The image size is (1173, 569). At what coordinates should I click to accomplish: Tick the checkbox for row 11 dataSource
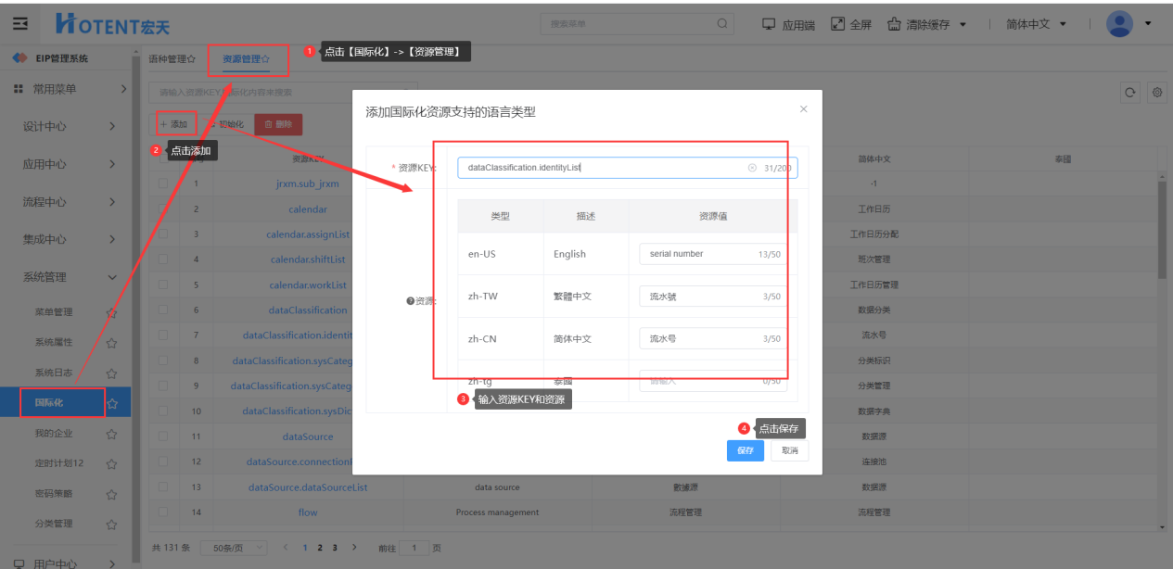click(x=163, y=436)
